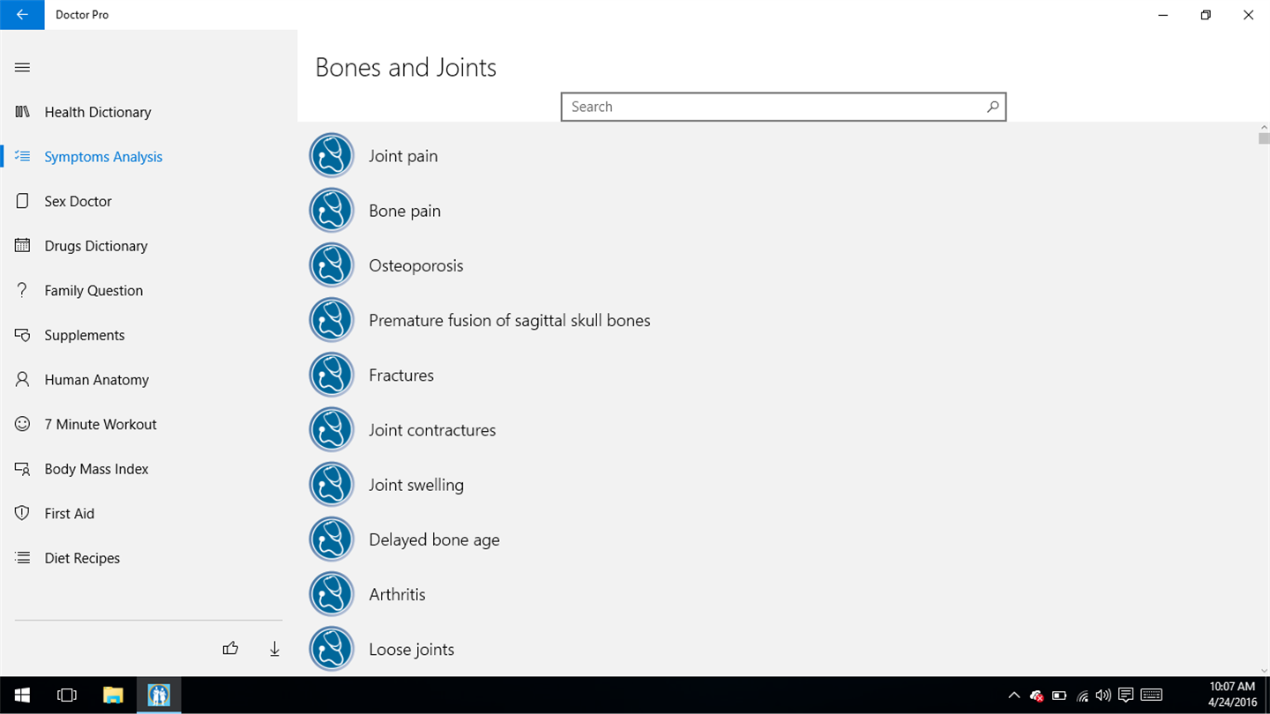Screen dimensions: 1270x714
Task: Click the search magnifier icon
Action: (992, 107)
